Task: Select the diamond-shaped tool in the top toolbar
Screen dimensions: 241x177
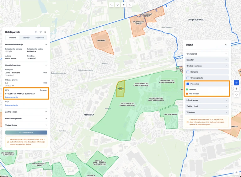Action: pyautogui.click(x=117, y=5)
